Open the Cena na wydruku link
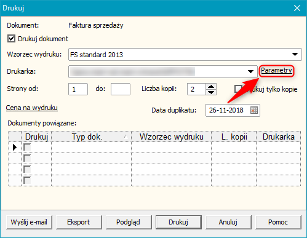 click(x=32, y=108)
